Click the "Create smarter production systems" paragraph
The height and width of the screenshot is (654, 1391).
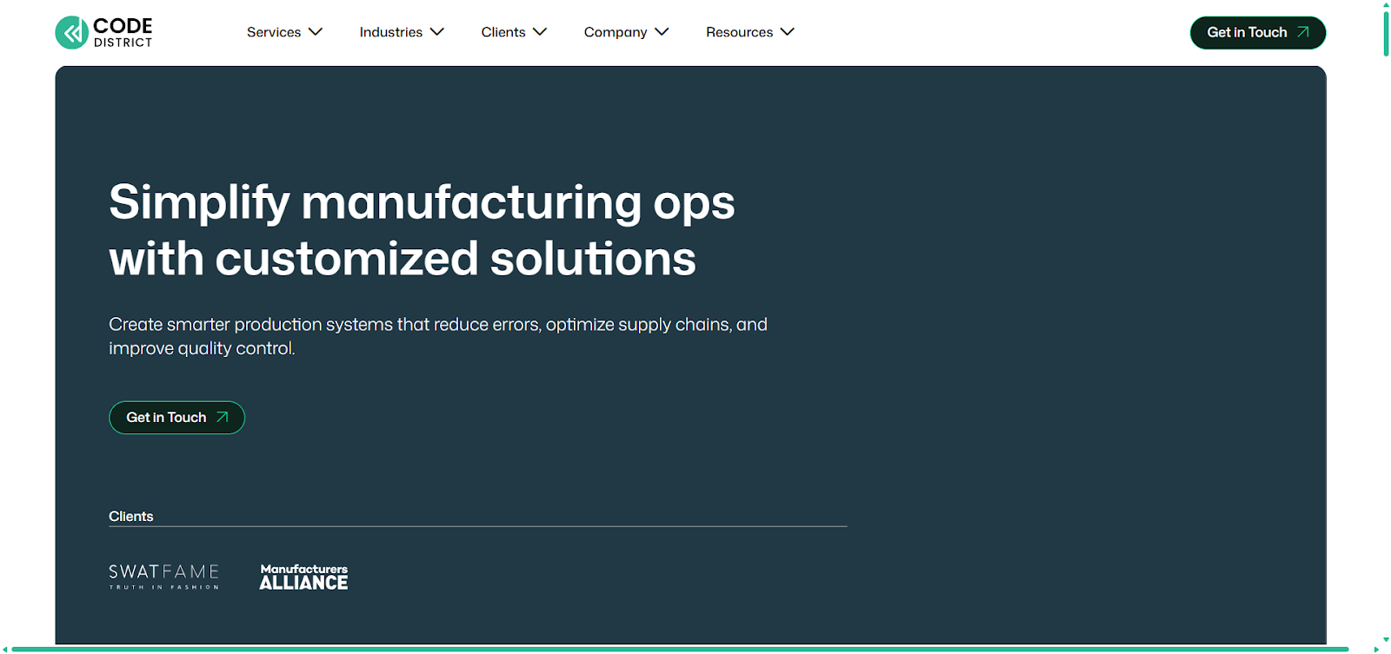(x=438, y=336)
